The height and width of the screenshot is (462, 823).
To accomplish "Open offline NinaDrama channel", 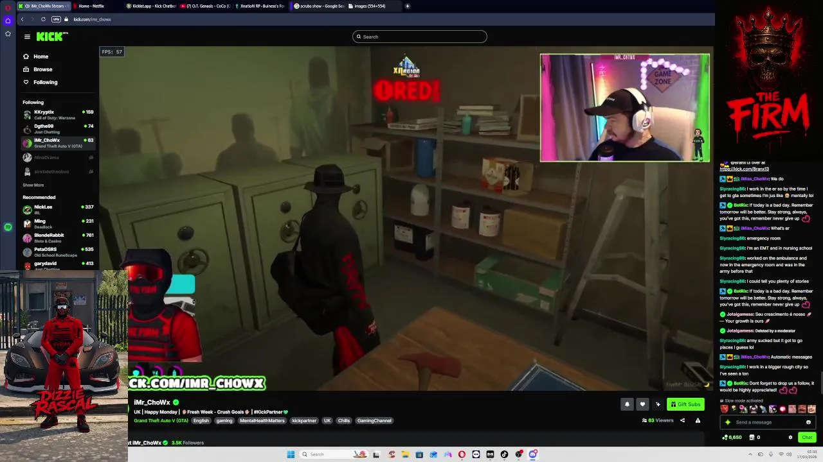I will (58, 157).
